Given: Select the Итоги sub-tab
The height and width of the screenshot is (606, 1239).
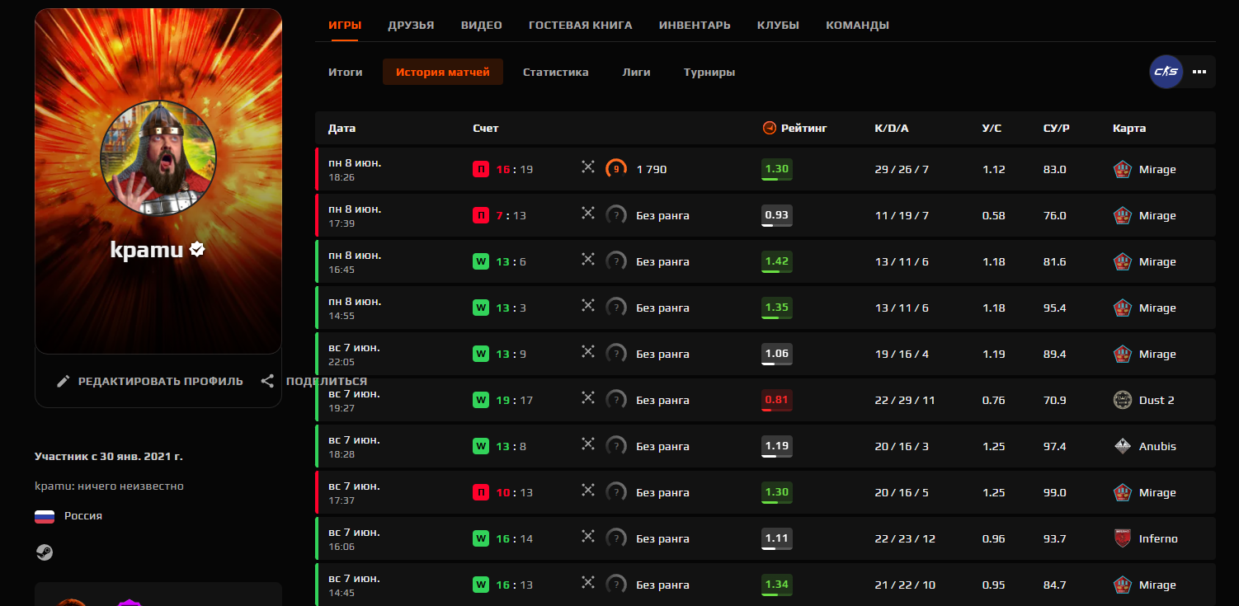Looking at the screenshot, I should tap(346, 72).
